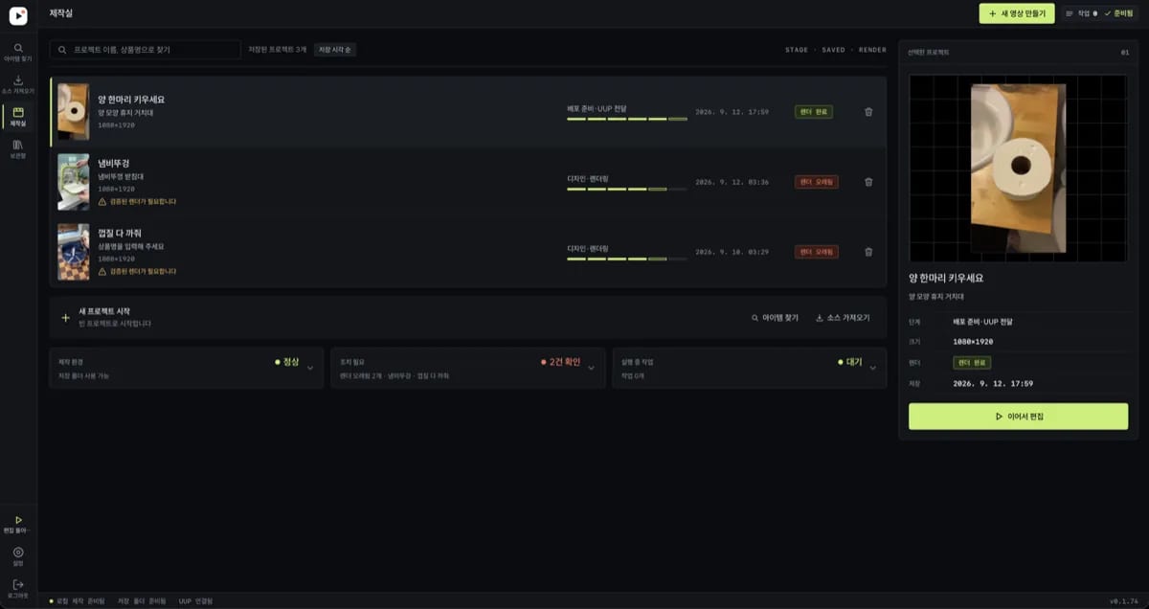Expand the 실행 중 작업 status card
Image resolution: width=1149 pixels, height=609 pixels.
coord(749,368)
